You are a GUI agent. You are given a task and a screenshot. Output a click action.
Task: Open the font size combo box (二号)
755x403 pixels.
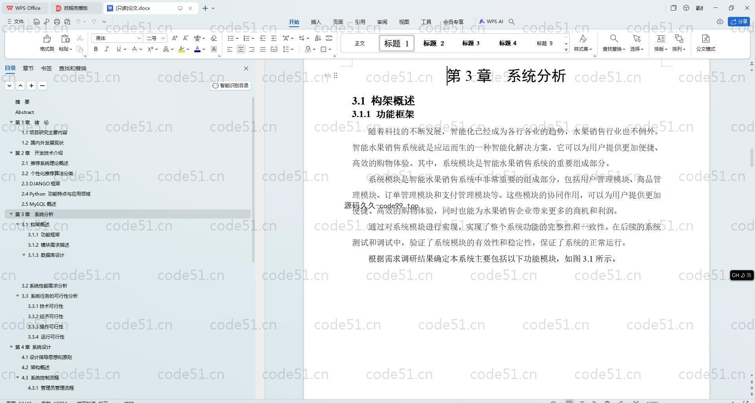click(x=155, y=38)
